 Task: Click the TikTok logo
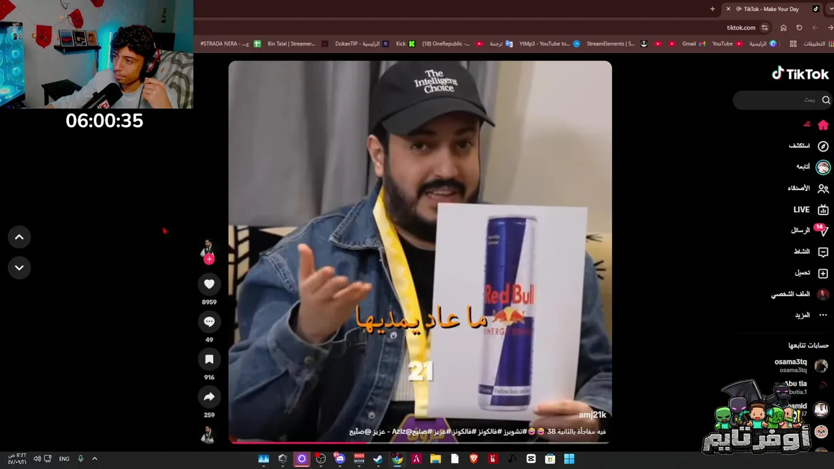coord(800,74)
